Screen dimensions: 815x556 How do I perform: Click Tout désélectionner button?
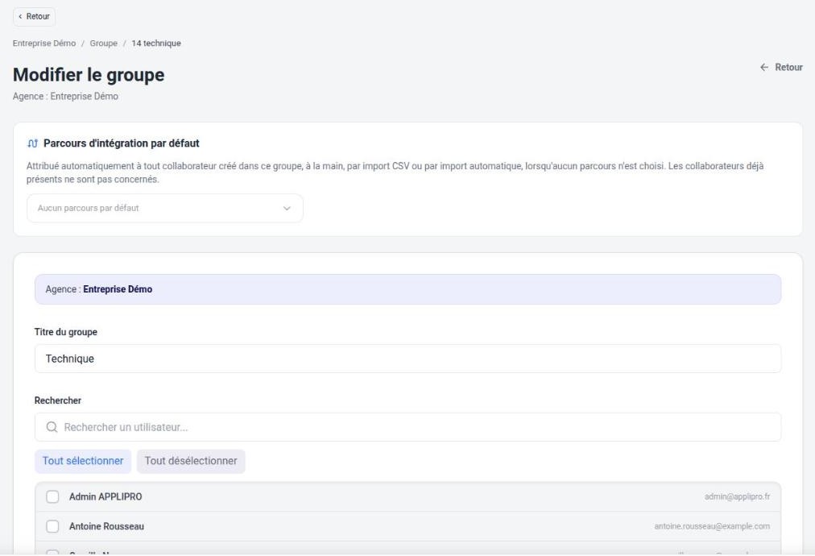[191, 461]
